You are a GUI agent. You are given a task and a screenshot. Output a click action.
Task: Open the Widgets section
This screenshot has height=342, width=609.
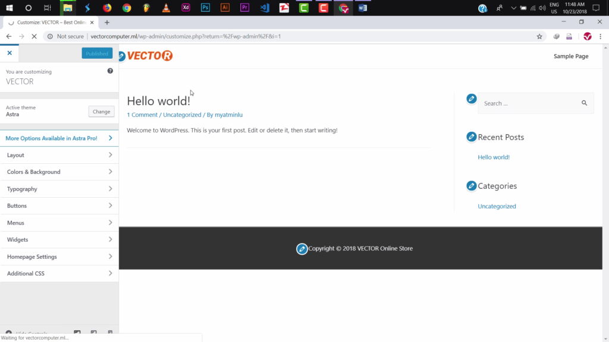pyautogui.click(x=59, y=240)
